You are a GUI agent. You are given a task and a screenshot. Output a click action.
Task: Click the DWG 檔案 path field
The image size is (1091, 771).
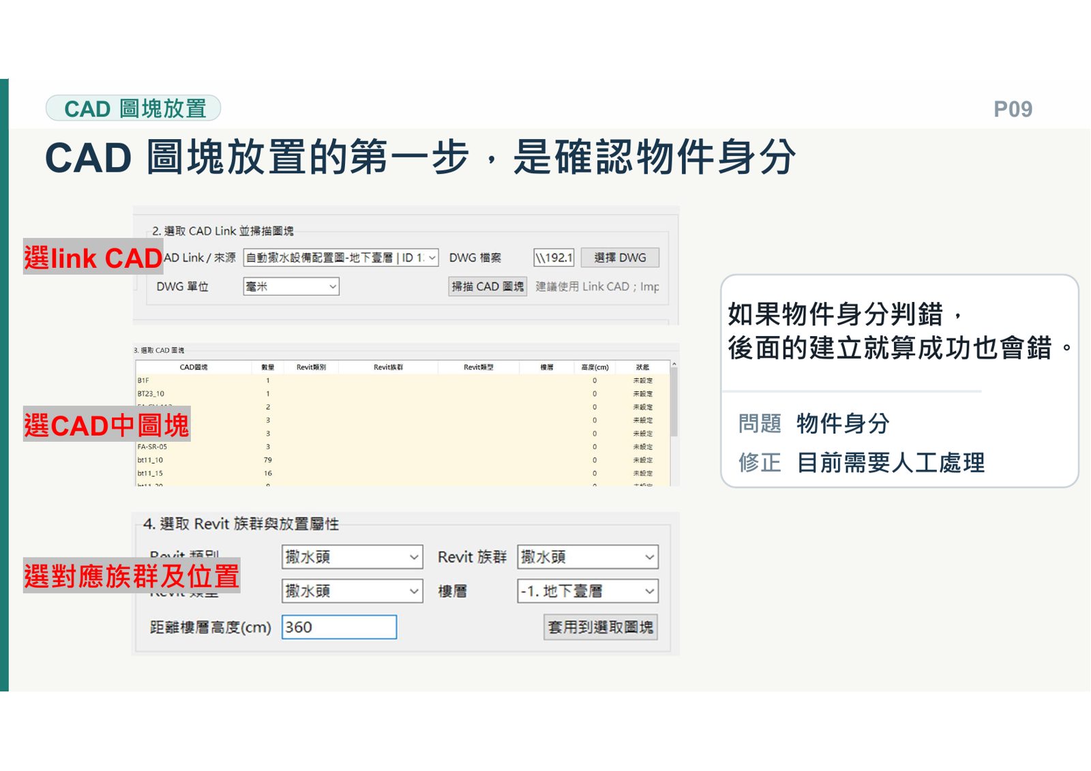pos(554,258)
